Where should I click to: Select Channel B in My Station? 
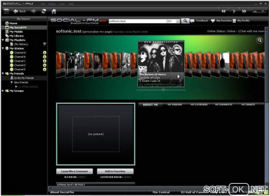(x=20, y=57)
